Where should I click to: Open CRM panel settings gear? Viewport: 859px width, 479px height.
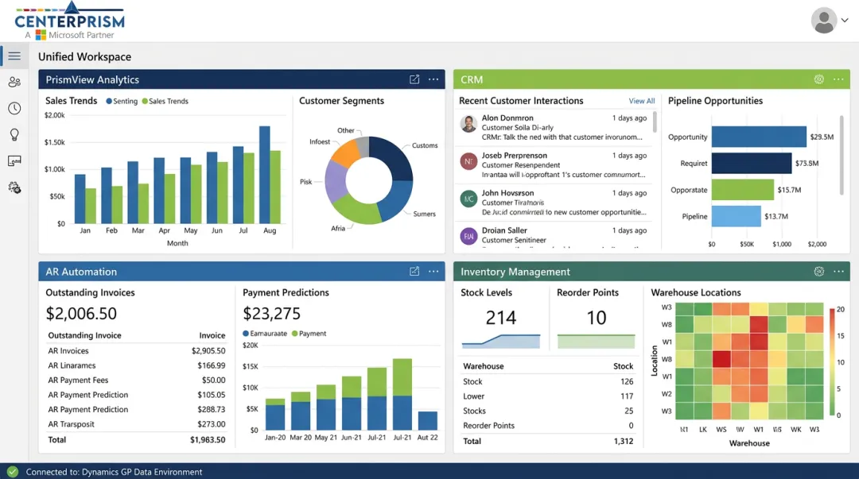click(x=818, y=79)
